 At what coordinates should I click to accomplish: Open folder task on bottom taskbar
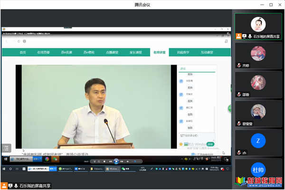click(x=97, y=169)
